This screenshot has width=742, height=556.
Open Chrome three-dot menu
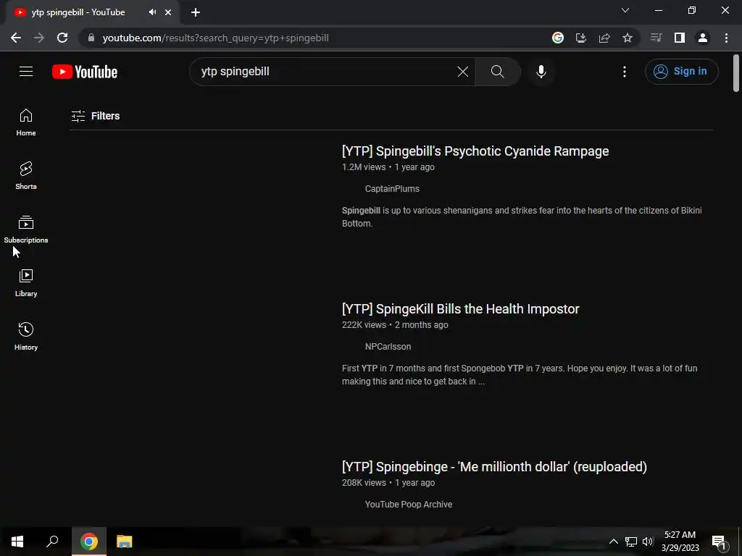[x=726, y=38]
